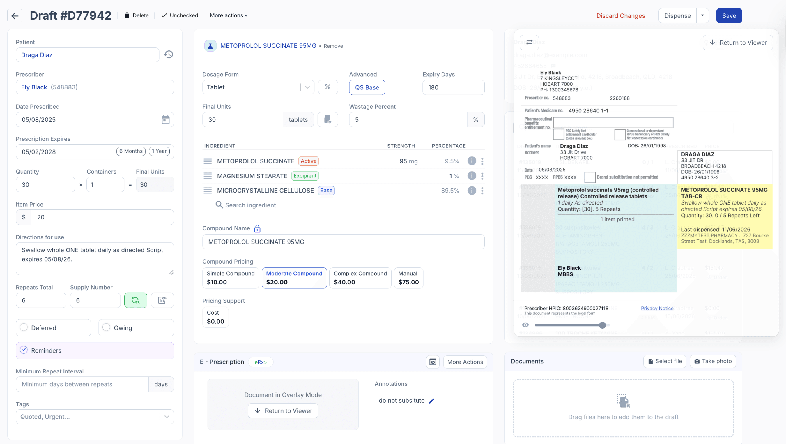Select Simple Compound pricing $10.00
786x444 pixels.
click(231, 278)
